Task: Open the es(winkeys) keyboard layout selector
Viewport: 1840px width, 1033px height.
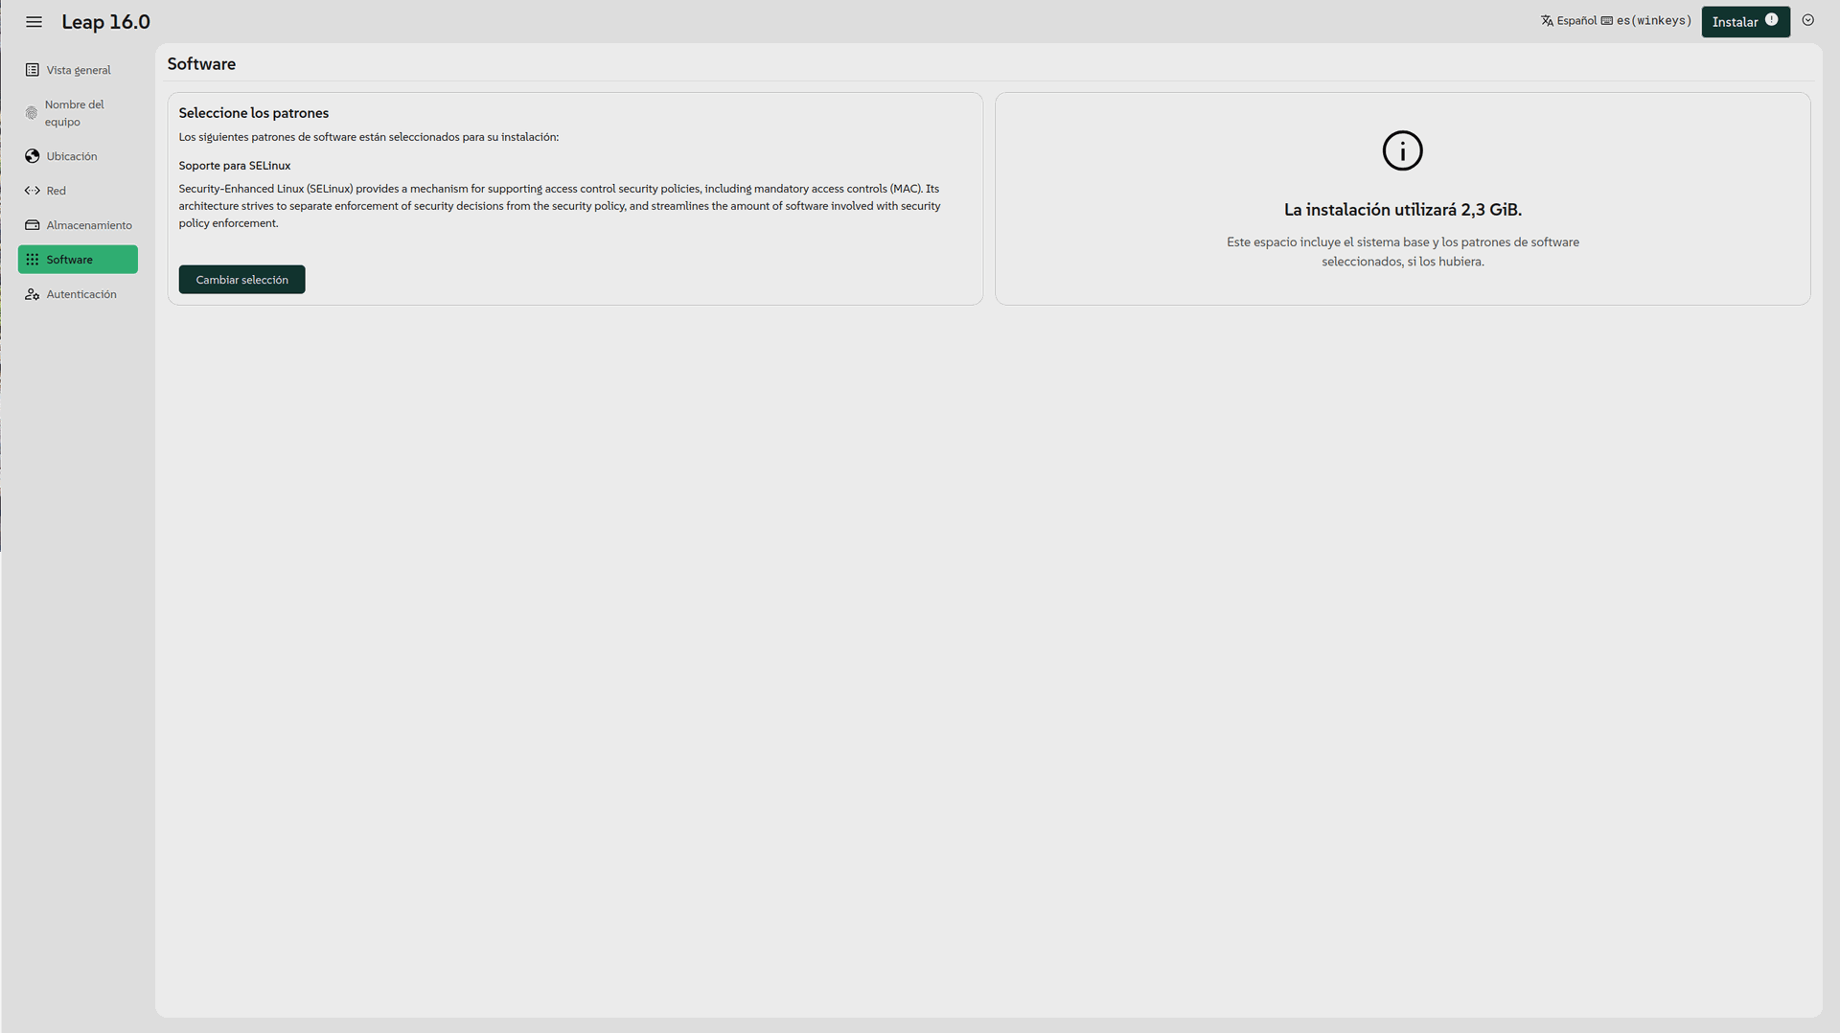Action: tap(1653, 21)
